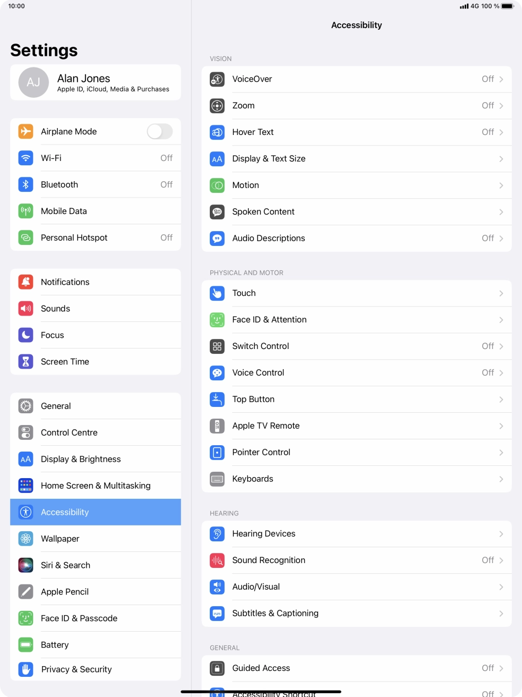The height and width of the screenshot is (697, 522).
Task: Tap the VoiceOver icon
Action: pyautogui.click(x=217, y=79)
